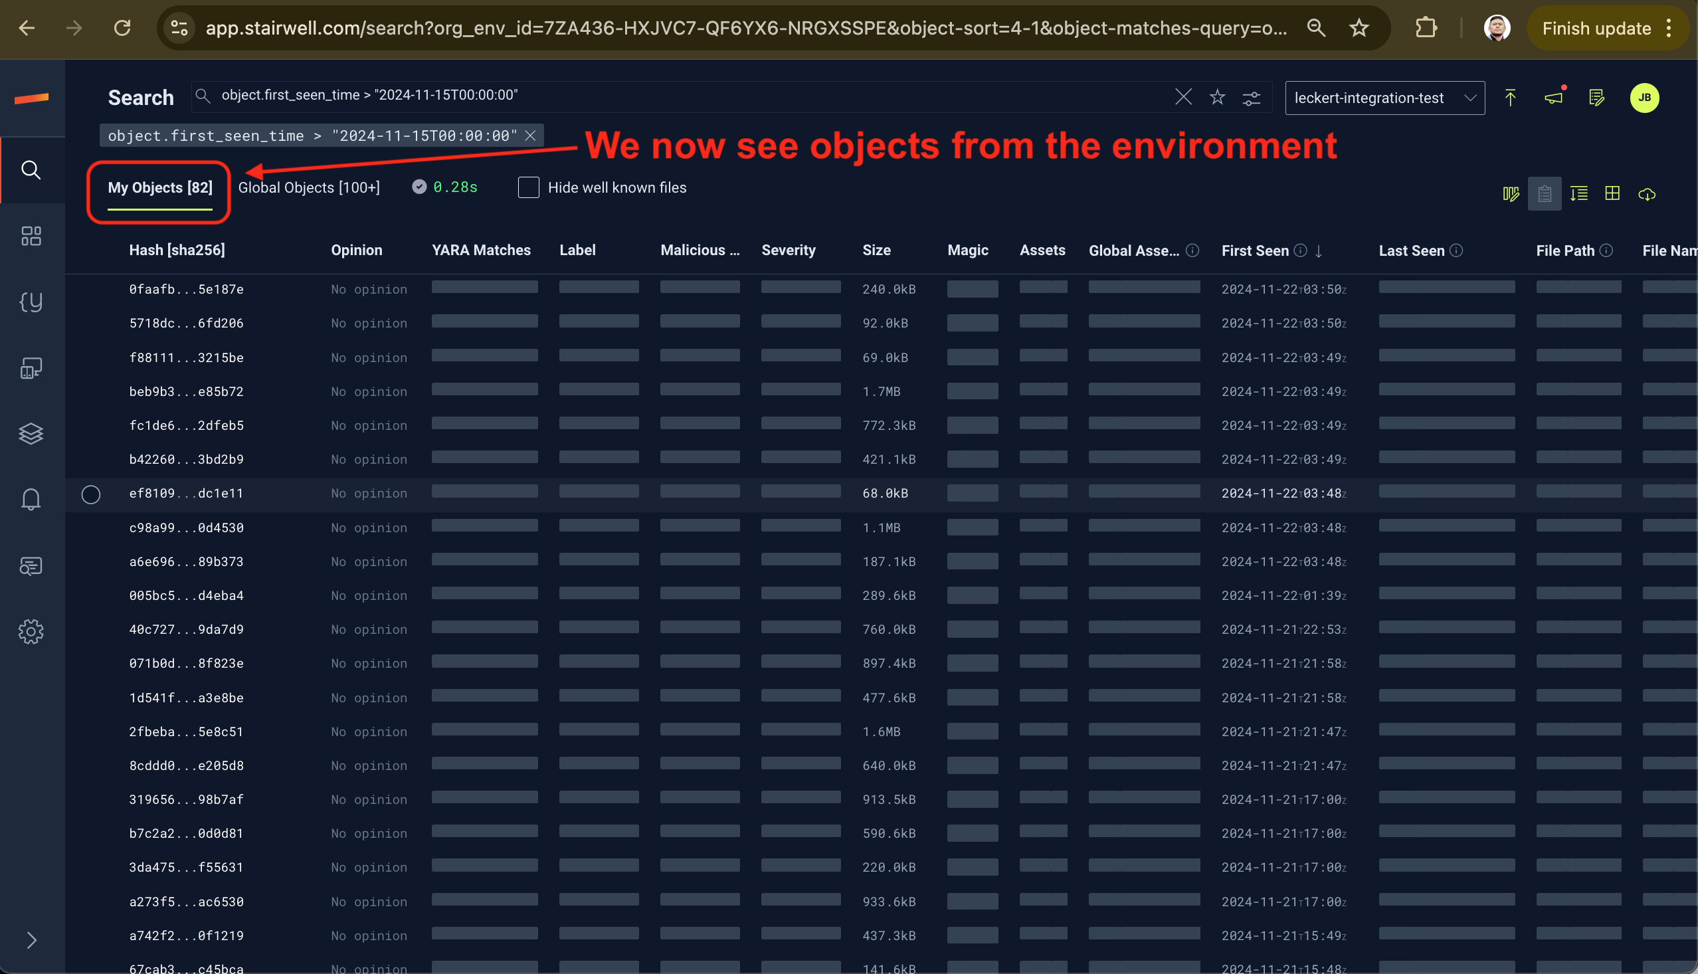Click the clipboard view icon
Screen dimensions: 1698x974
[x=1544, y=194]
